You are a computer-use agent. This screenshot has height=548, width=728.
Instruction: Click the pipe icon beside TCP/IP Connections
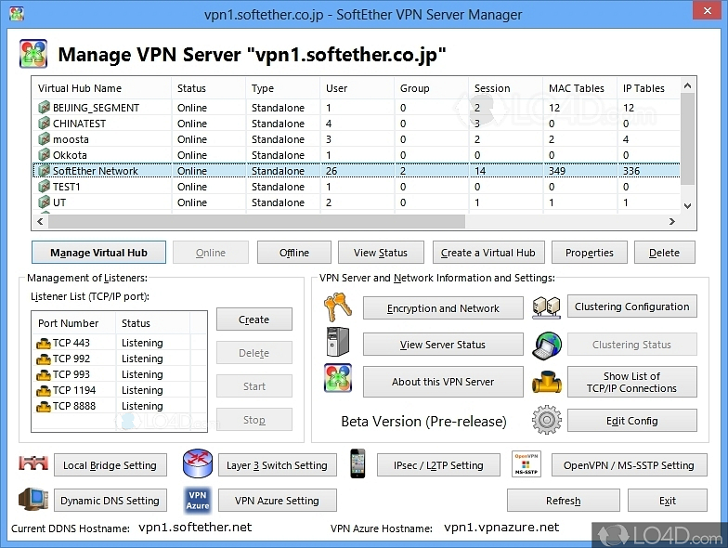(x=547, y=382)
